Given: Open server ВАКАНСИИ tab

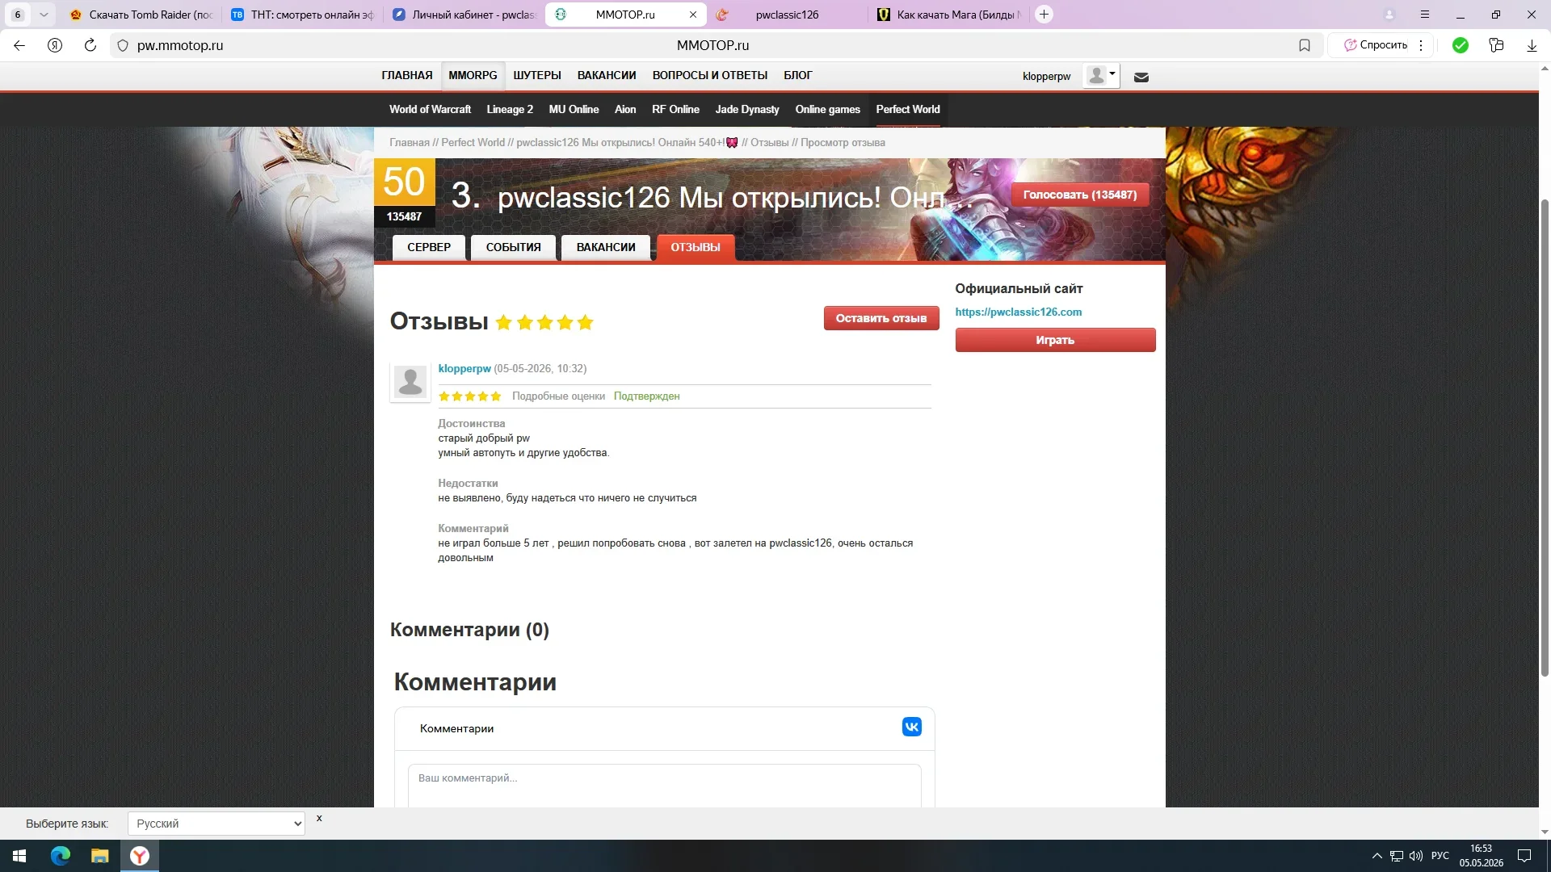Looking at the screenshot, I should point(606,247).
